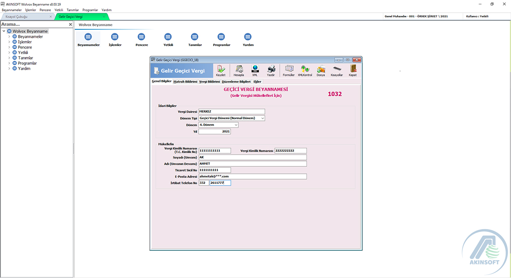
Task: Save the form with the Kaydet icon
Action: (221, 70)
